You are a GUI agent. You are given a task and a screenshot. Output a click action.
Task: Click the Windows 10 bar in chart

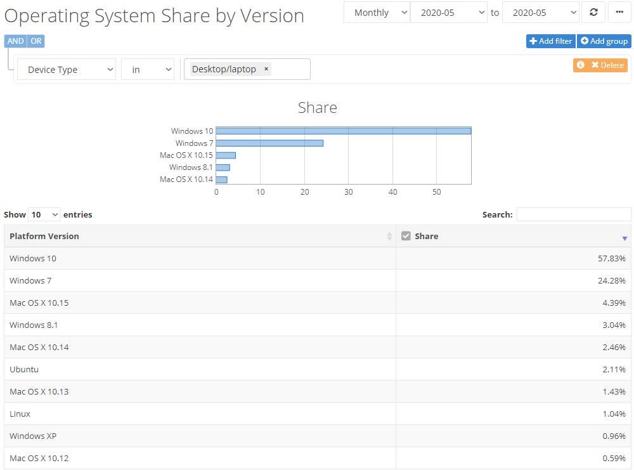click(x=344, y=131)
